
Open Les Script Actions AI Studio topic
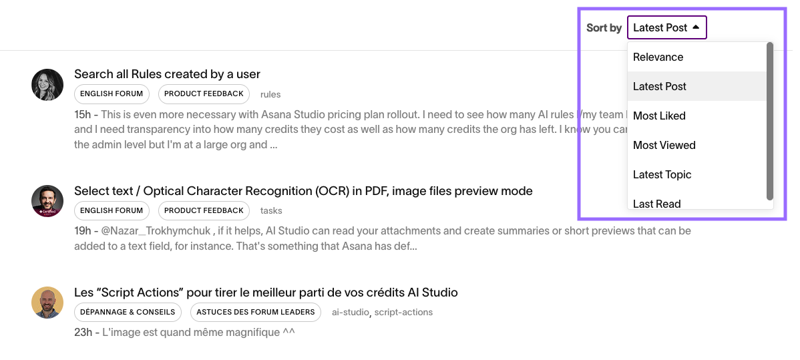pos(266,293)
